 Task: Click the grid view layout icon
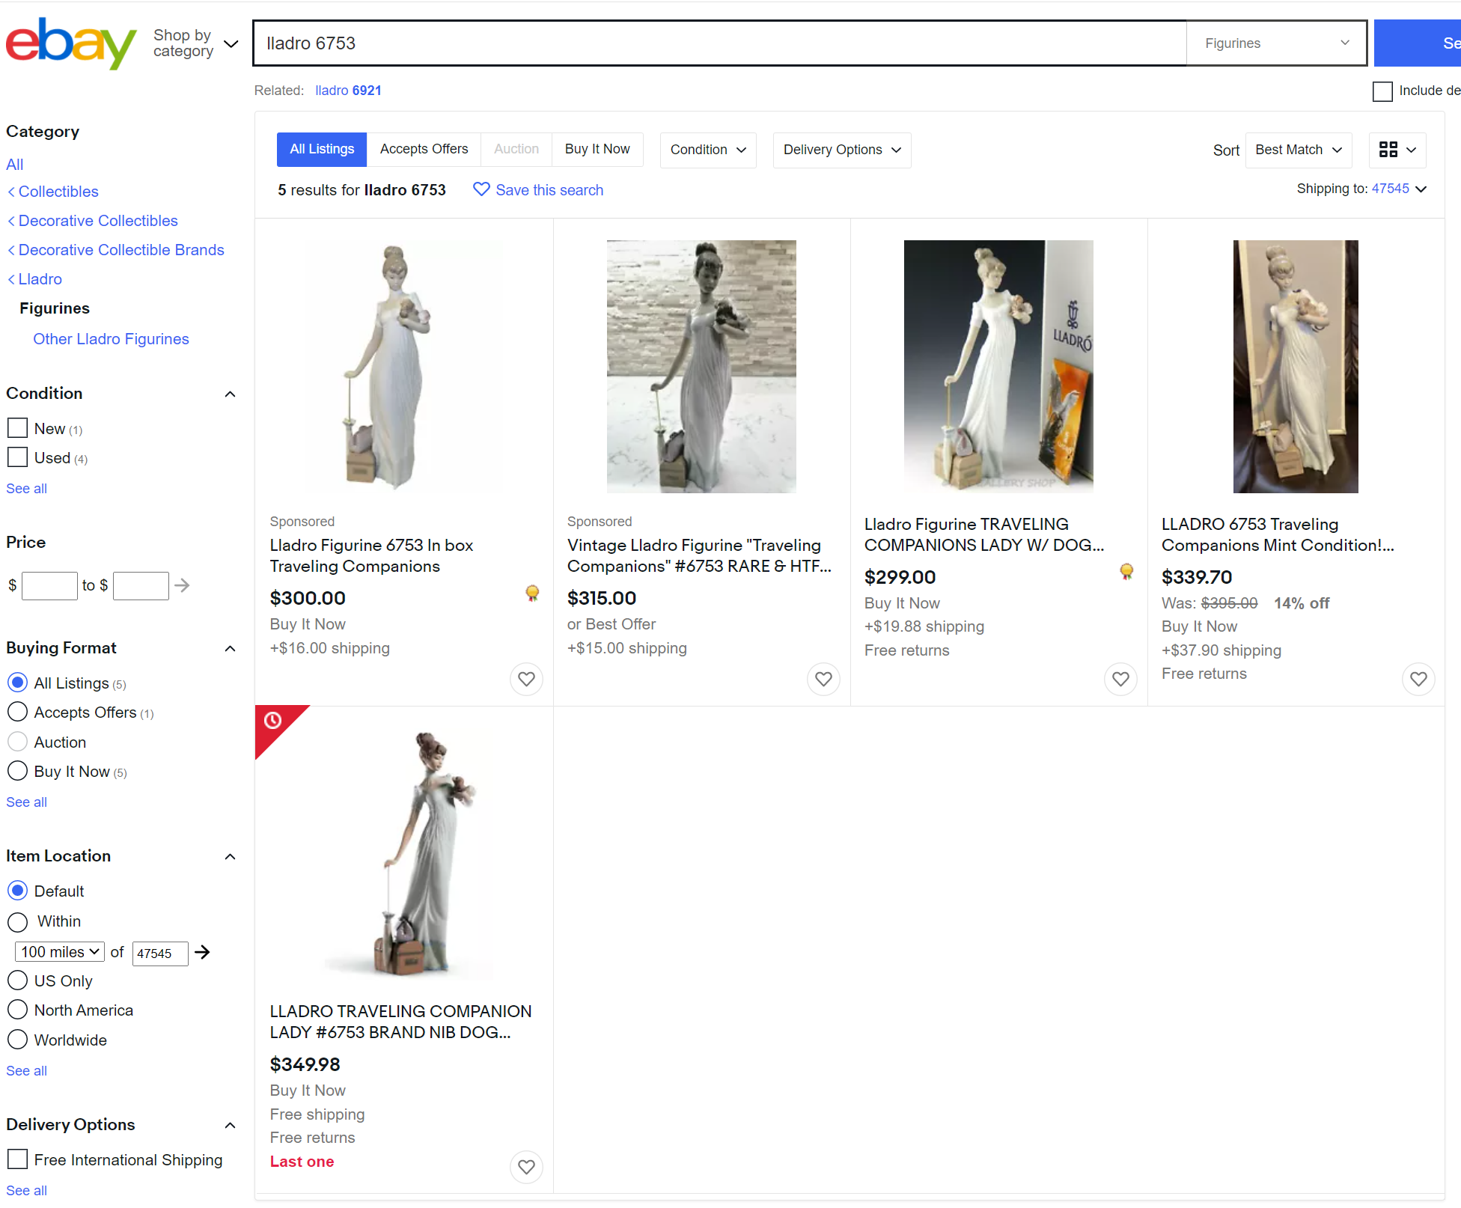1397,150
